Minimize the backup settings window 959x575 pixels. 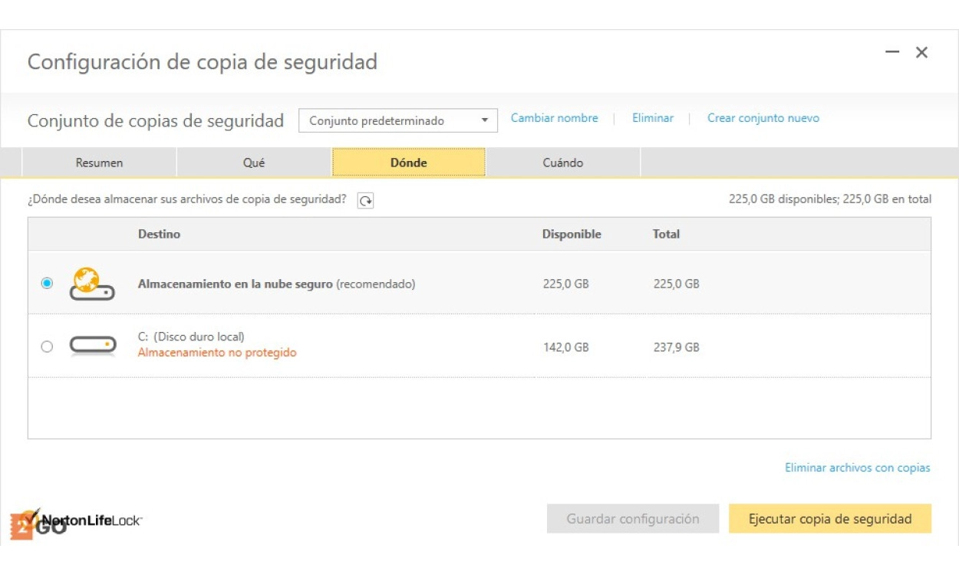892,52
